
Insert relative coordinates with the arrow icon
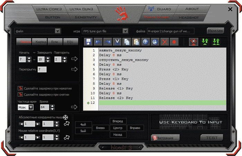tap(67, 137)
